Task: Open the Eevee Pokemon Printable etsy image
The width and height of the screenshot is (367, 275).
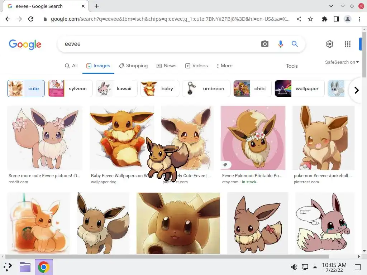Action: 253,138
